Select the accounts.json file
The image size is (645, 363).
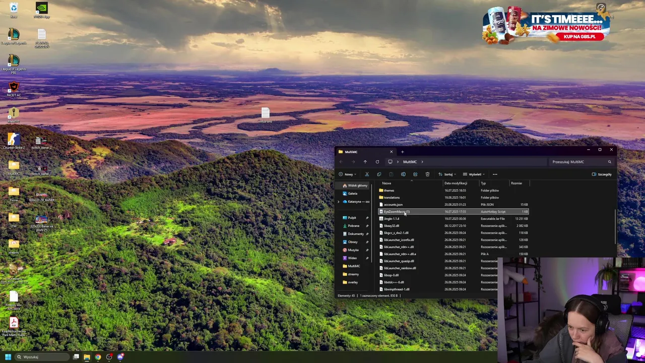(453, 205)
